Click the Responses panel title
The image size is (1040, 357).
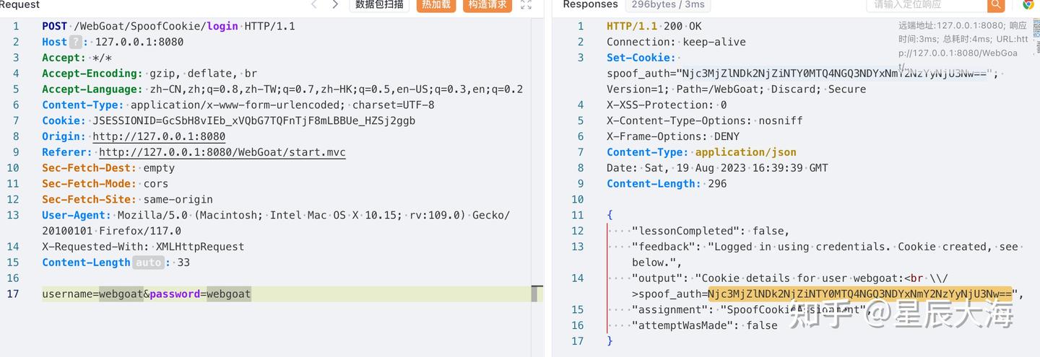(x=590, y=4)
